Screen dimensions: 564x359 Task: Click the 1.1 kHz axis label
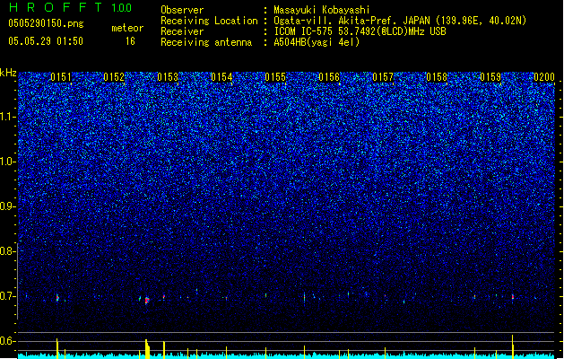point(8,117)
